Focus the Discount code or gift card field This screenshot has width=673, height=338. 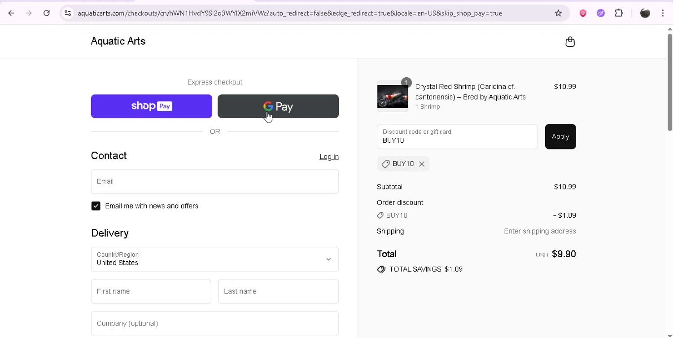457,136
